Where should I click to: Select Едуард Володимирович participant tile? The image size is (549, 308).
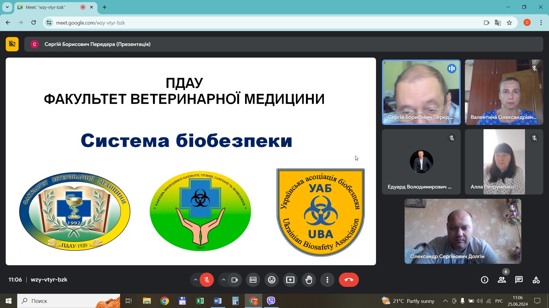(421, 162)
